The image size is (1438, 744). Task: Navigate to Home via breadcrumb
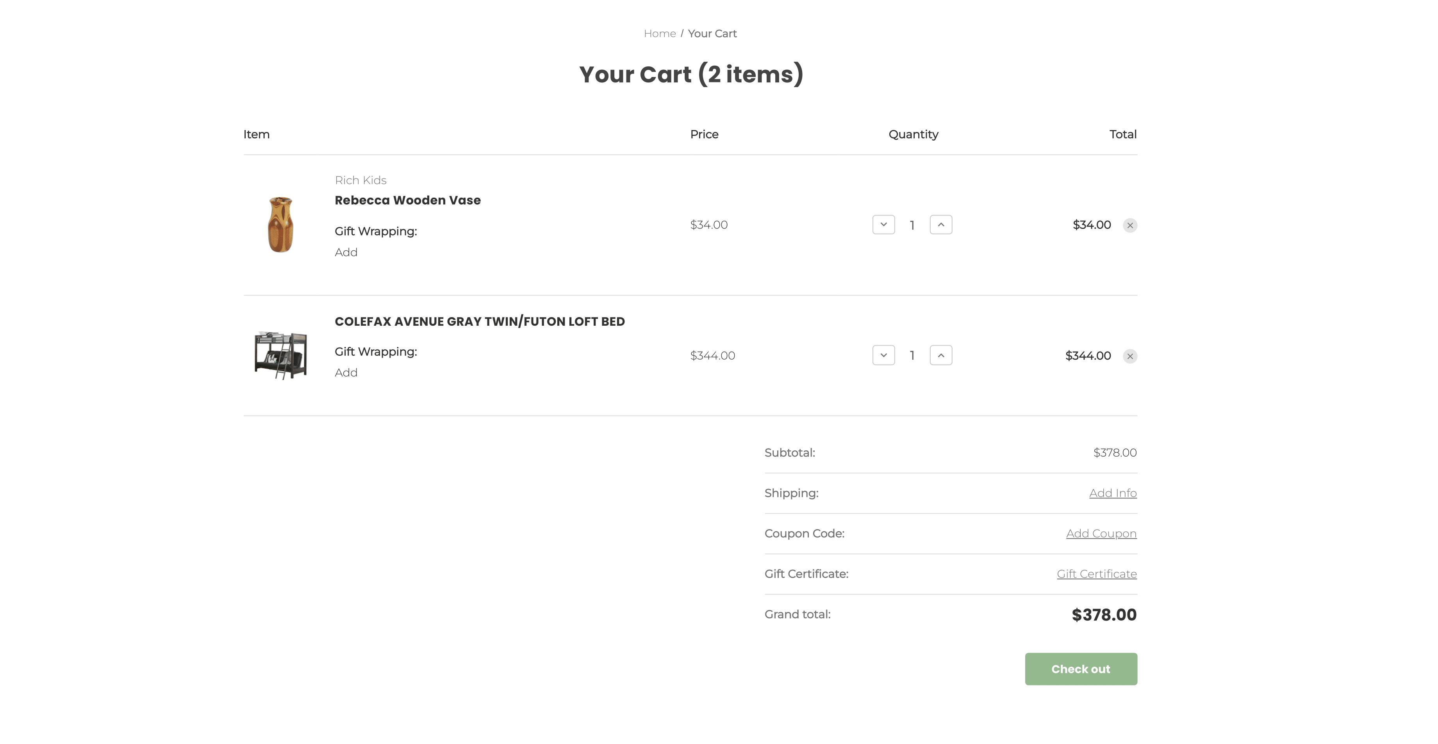click(x=659, y=33)
